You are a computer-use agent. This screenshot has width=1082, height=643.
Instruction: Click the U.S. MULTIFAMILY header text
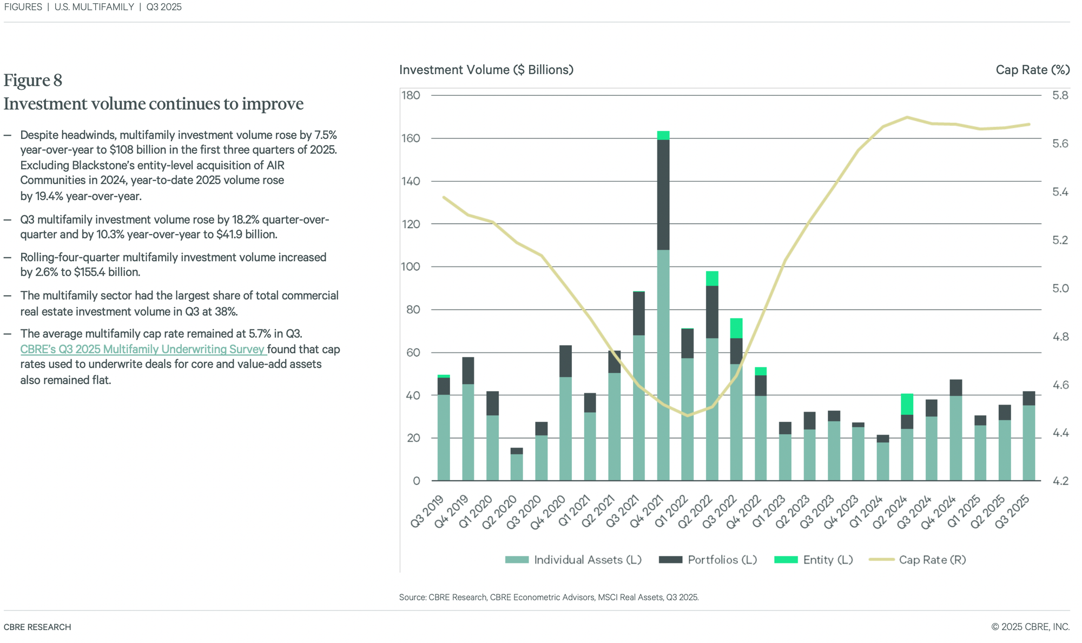coord(94,7)
